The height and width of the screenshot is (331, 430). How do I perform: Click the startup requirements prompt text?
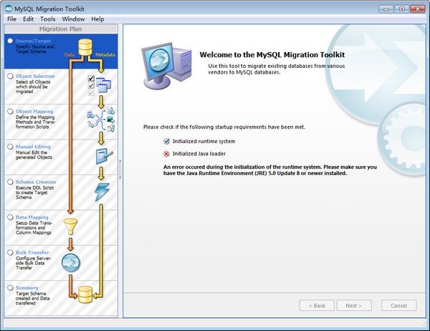[x=224, y=127]
